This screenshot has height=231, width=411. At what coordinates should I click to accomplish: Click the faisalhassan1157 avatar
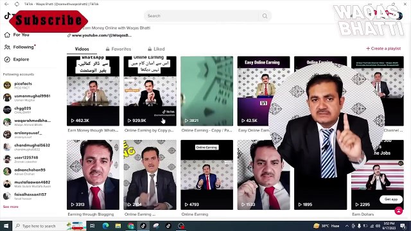pos(7,196)
